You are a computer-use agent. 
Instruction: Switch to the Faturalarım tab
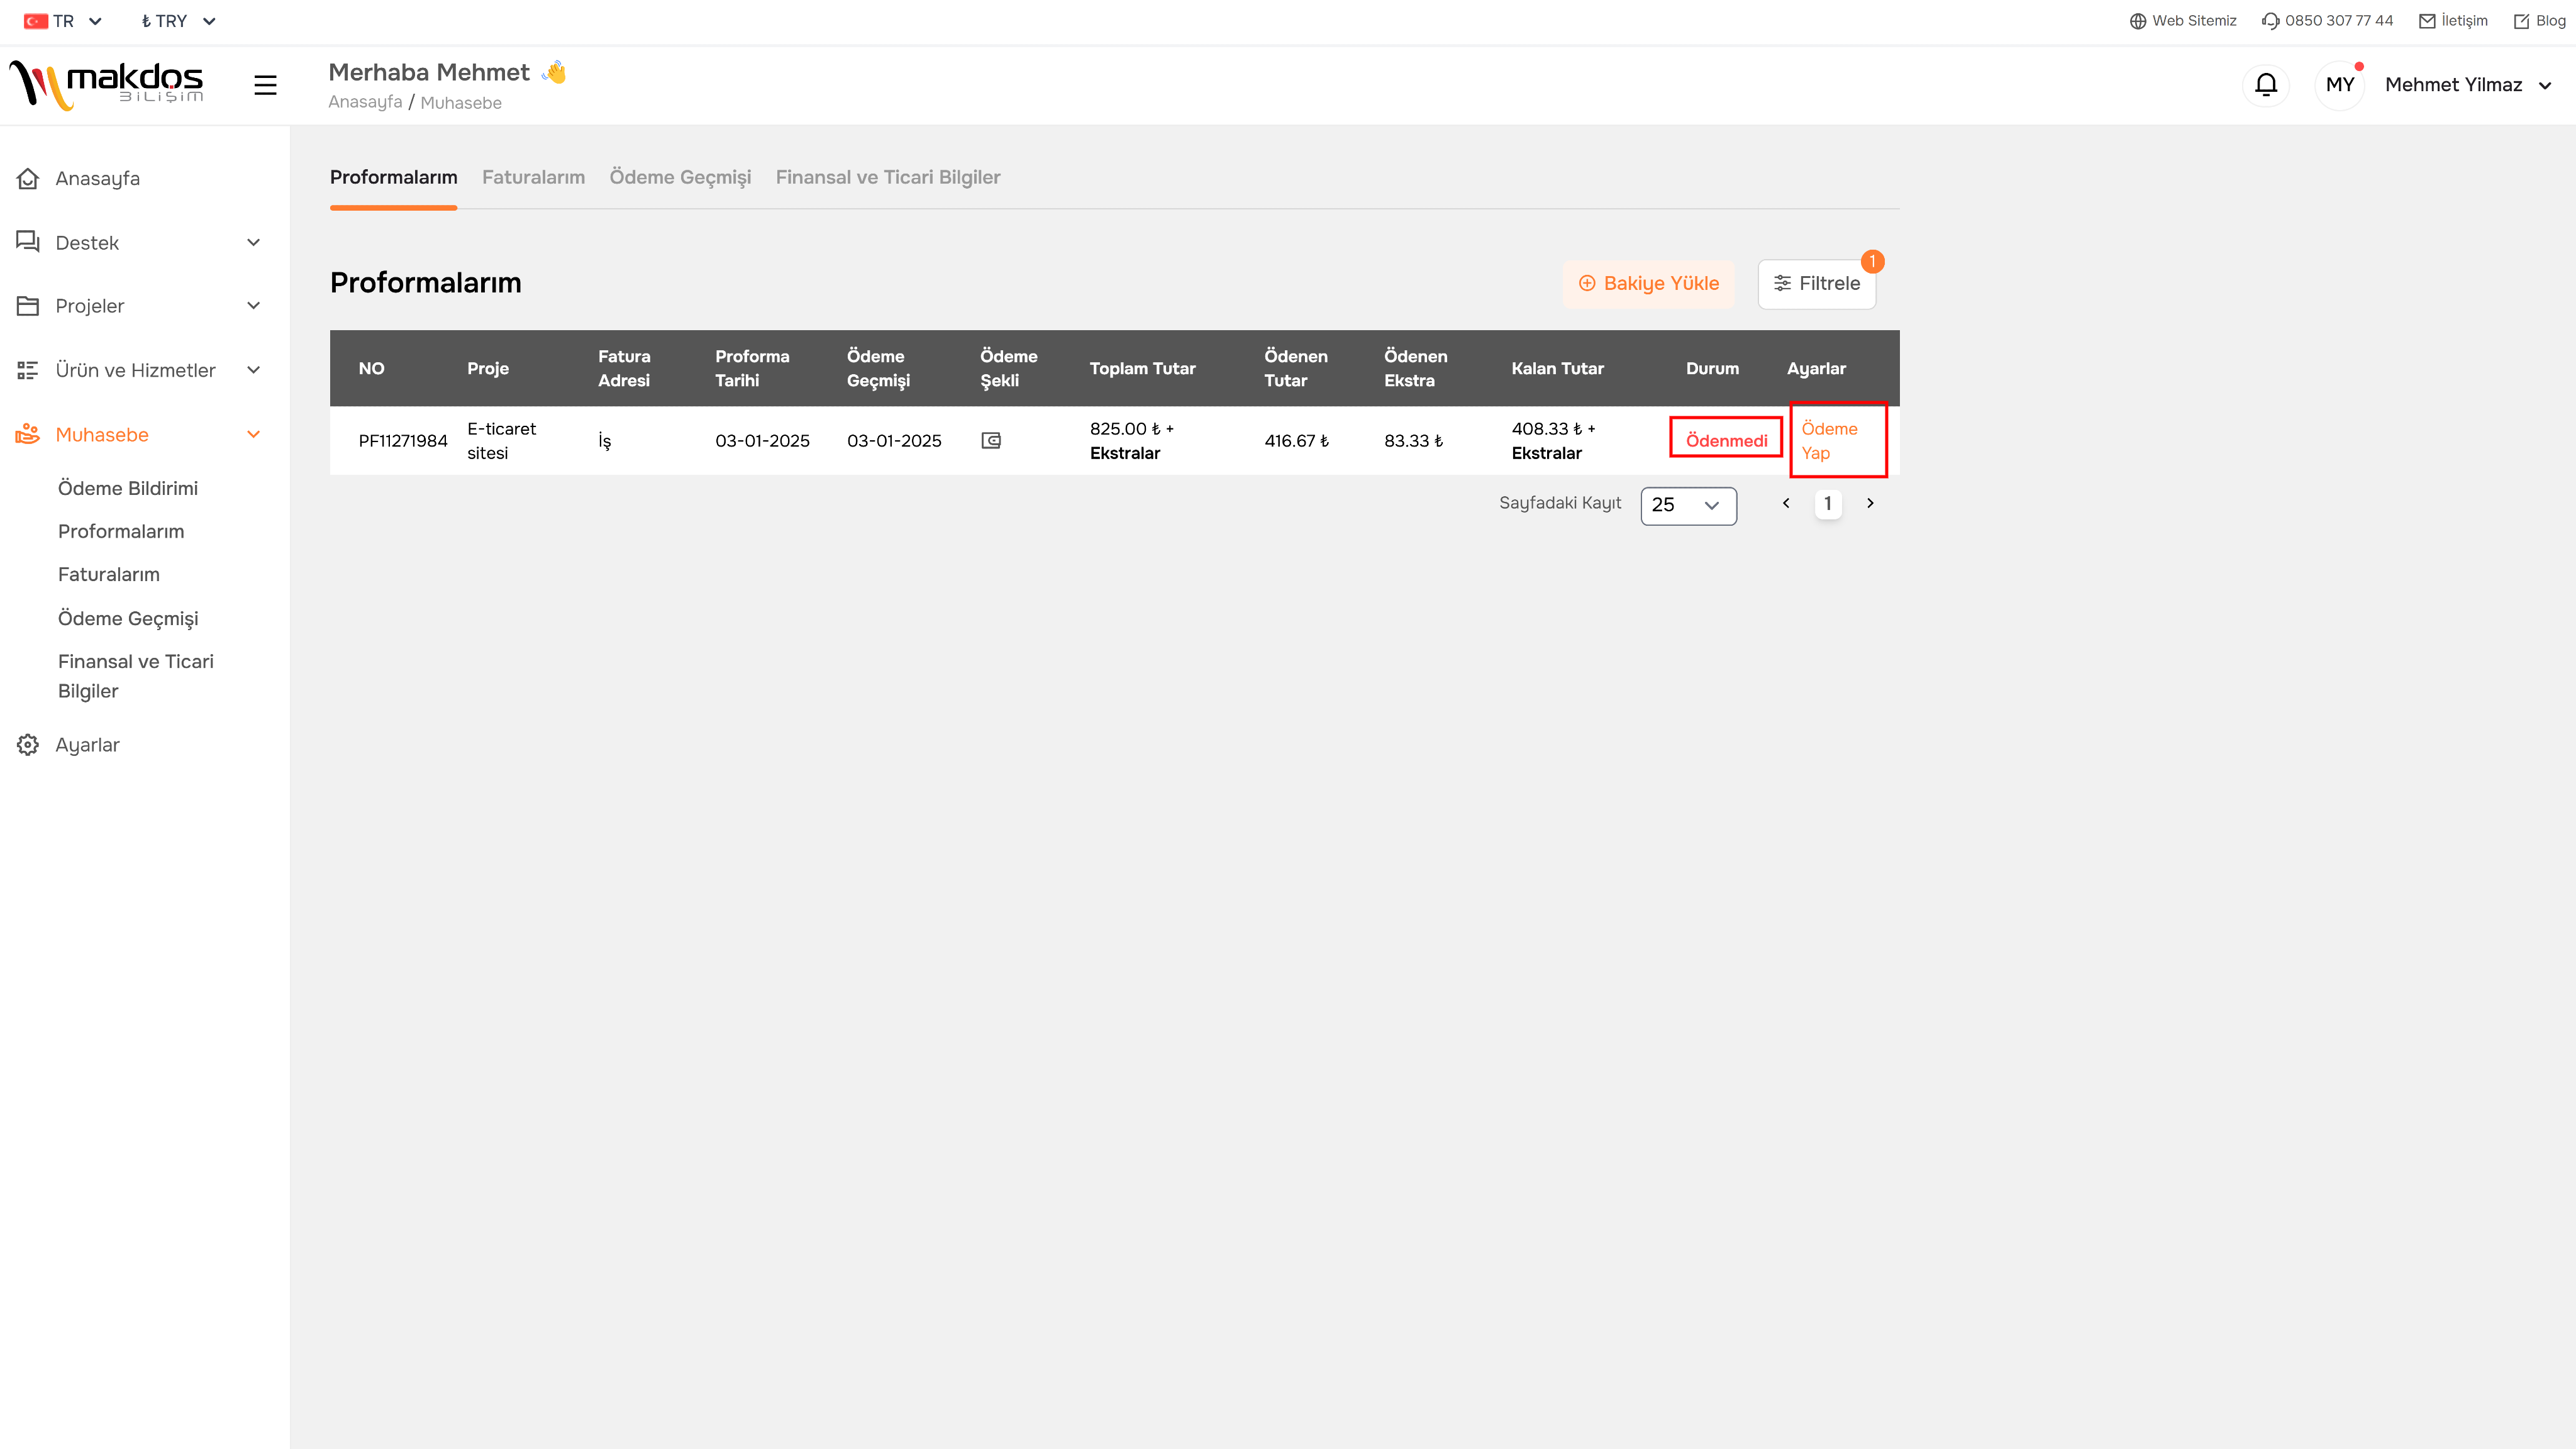(x=533, y=177)
